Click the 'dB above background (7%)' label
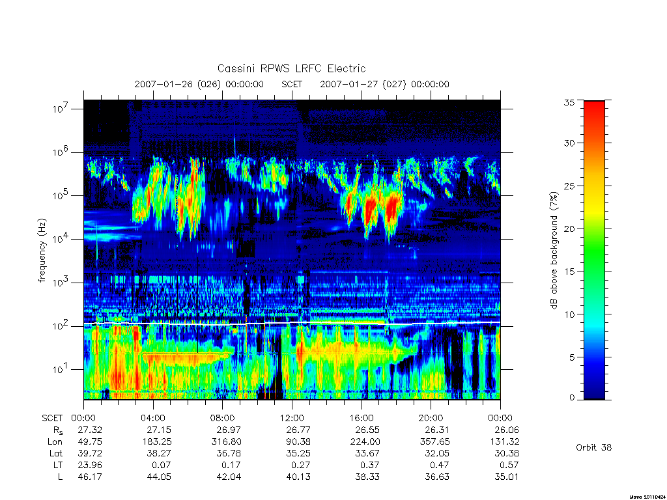Image resolution: width=667 pixels, height=500 pixels. pyautogui.click(x=554, y=250)
